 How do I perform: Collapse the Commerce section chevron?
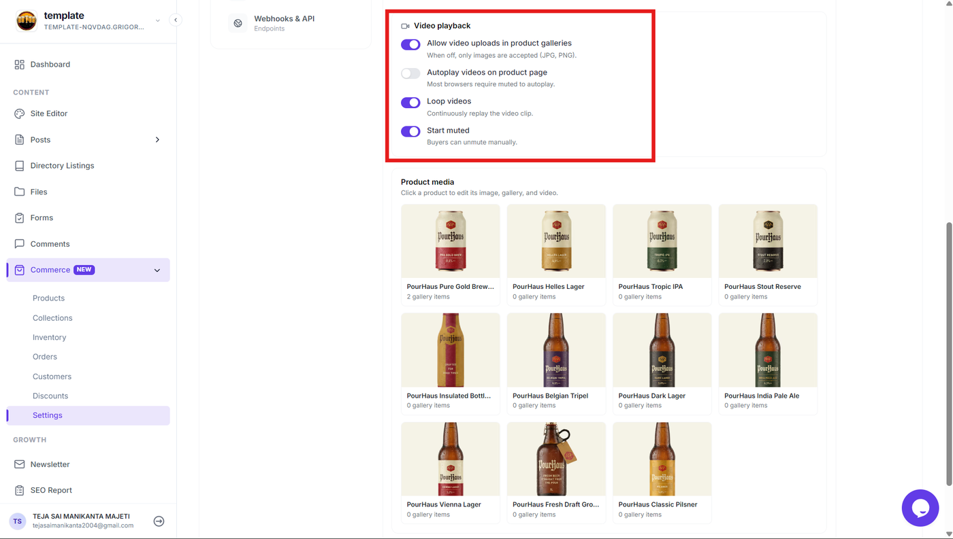[157, 271]
